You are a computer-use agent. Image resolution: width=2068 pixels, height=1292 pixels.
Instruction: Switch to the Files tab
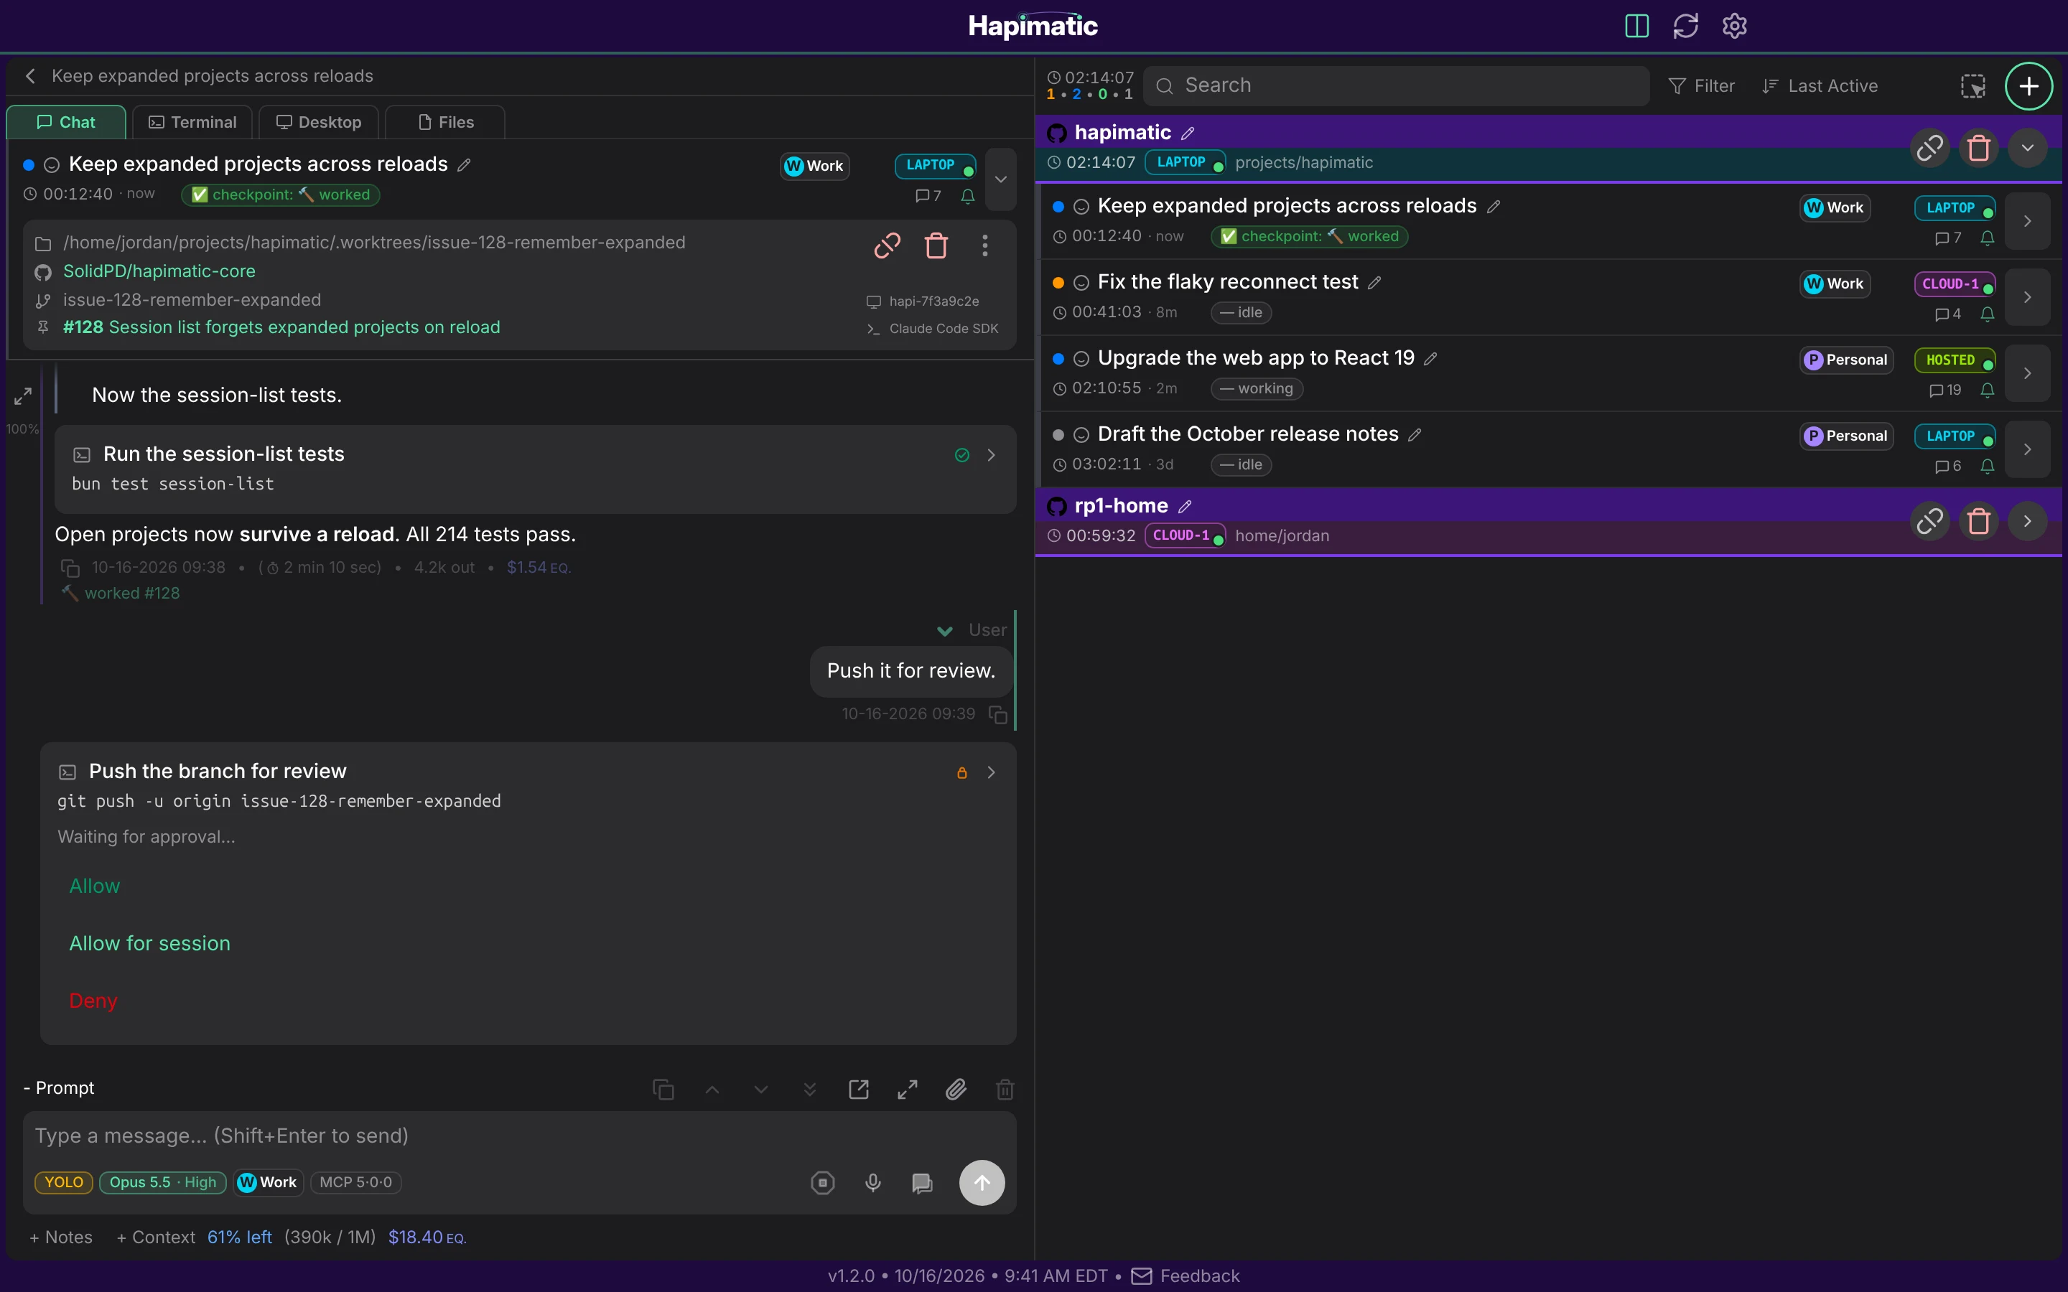pos(445,122)
